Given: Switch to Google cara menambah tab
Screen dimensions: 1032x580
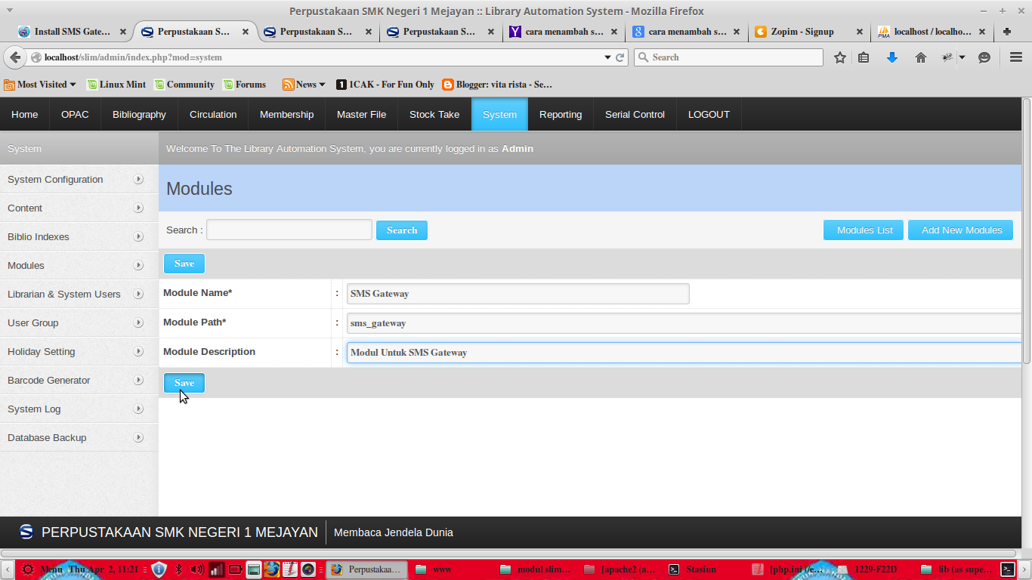Looking at the screenshot, I should pyautogui.click(x=686, y=32).
